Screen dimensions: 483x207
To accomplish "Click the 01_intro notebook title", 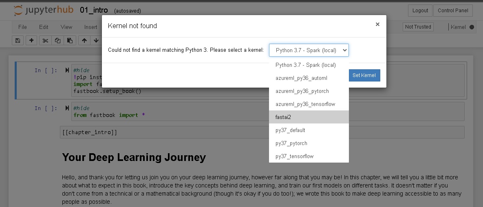I will pyautogui.click(x=94, y=10).
